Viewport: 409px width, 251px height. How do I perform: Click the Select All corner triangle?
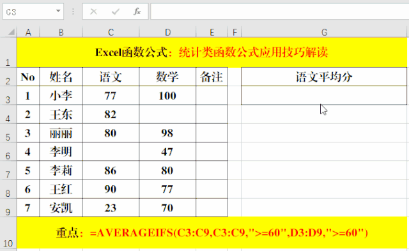(11, 33)
